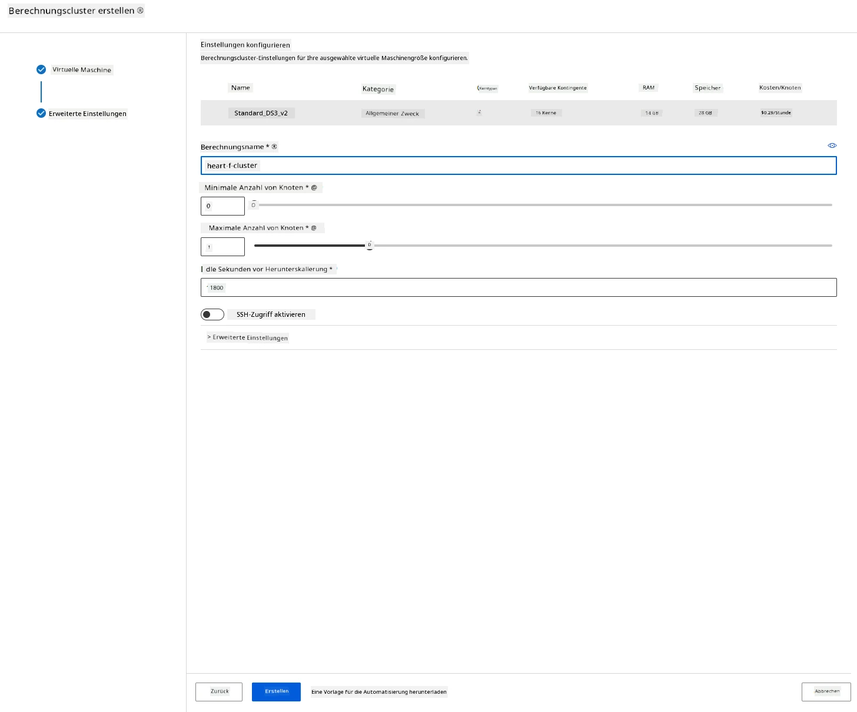
Task: Select the Standard_DS3_v2 cell
Action: tap(261, 113)
